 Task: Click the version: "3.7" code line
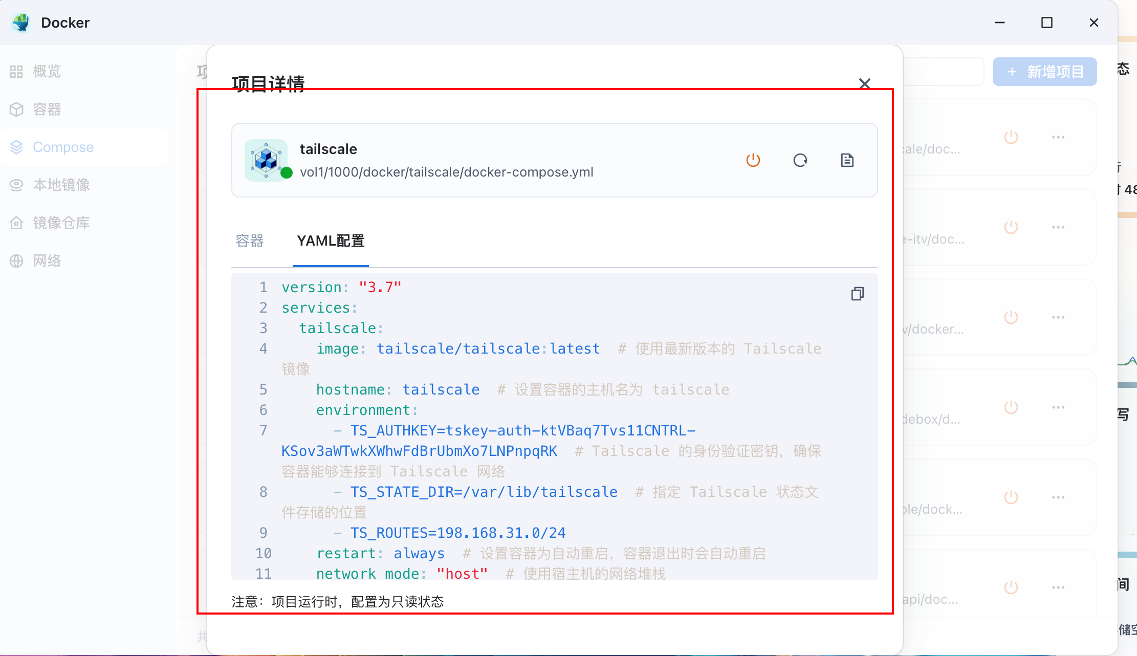pyautogui.click(x=341, y=287)
